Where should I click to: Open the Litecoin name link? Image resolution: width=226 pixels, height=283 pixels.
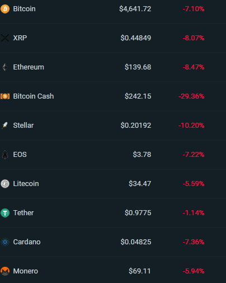[x=26, y=184]
